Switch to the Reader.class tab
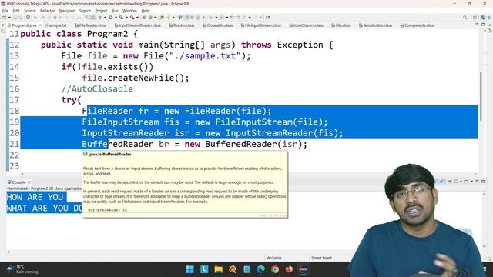The image size is (493, 277). click(x=182, y=25)
